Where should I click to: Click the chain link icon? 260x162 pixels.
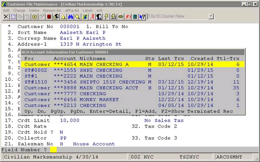[121, 17]
